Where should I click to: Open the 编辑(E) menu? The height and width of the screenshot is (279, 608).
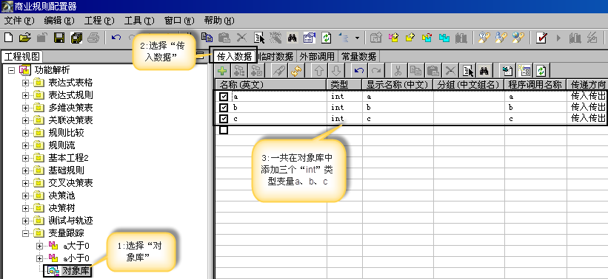[59, 21]
